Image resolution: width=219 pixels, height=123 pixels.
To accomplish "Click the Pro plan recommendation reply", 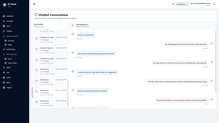I will [x=177, y=82].
